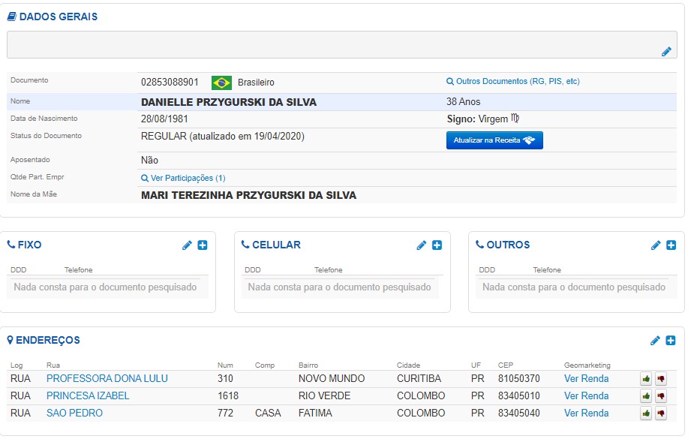Screen dimensions: 694x439
Task: Click Ver Renda for the Rio Verde address
Action: tap(586, 396)
